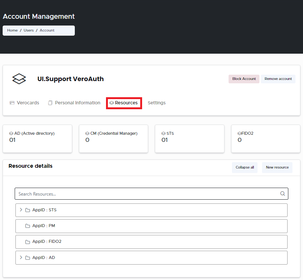Click the Block Account button
This screenshot has width=303, height=280.
point(244,79)
